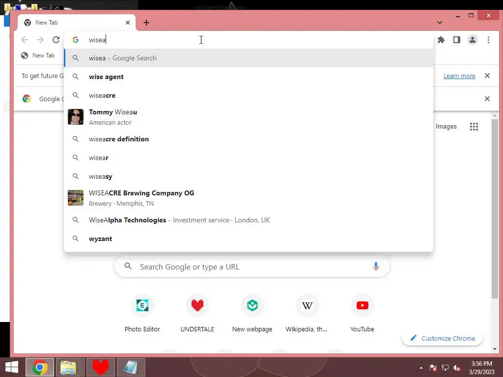503x377 pixels.
Task: Open the red heart taskbar app
Action: click(x=100, y=367)
